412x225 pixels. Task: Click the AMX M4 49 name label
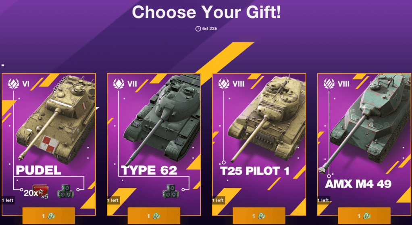(x=358, y=184)
